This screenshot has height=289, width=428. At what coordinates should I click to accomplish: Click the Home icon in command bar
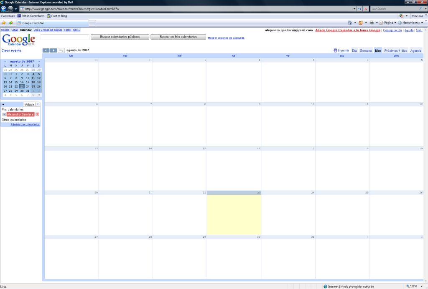pyautogui.click(x=350, y=23)
